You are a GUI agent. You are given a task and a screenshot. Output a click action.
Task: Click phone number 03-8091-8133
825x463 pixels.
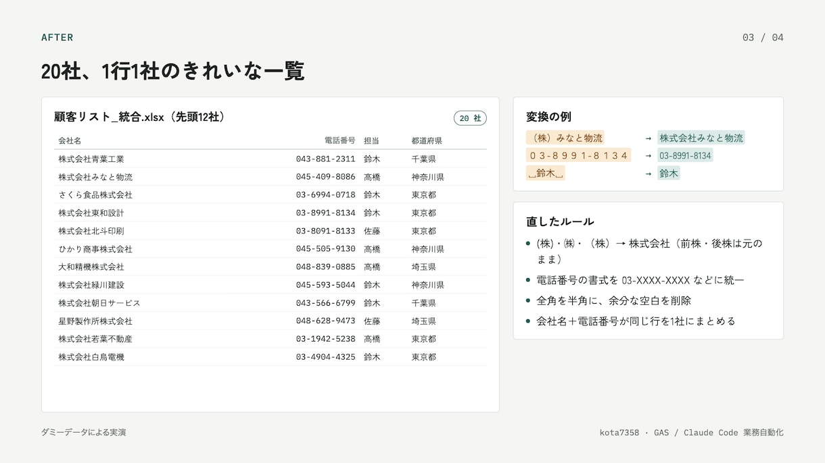point(325,231)
